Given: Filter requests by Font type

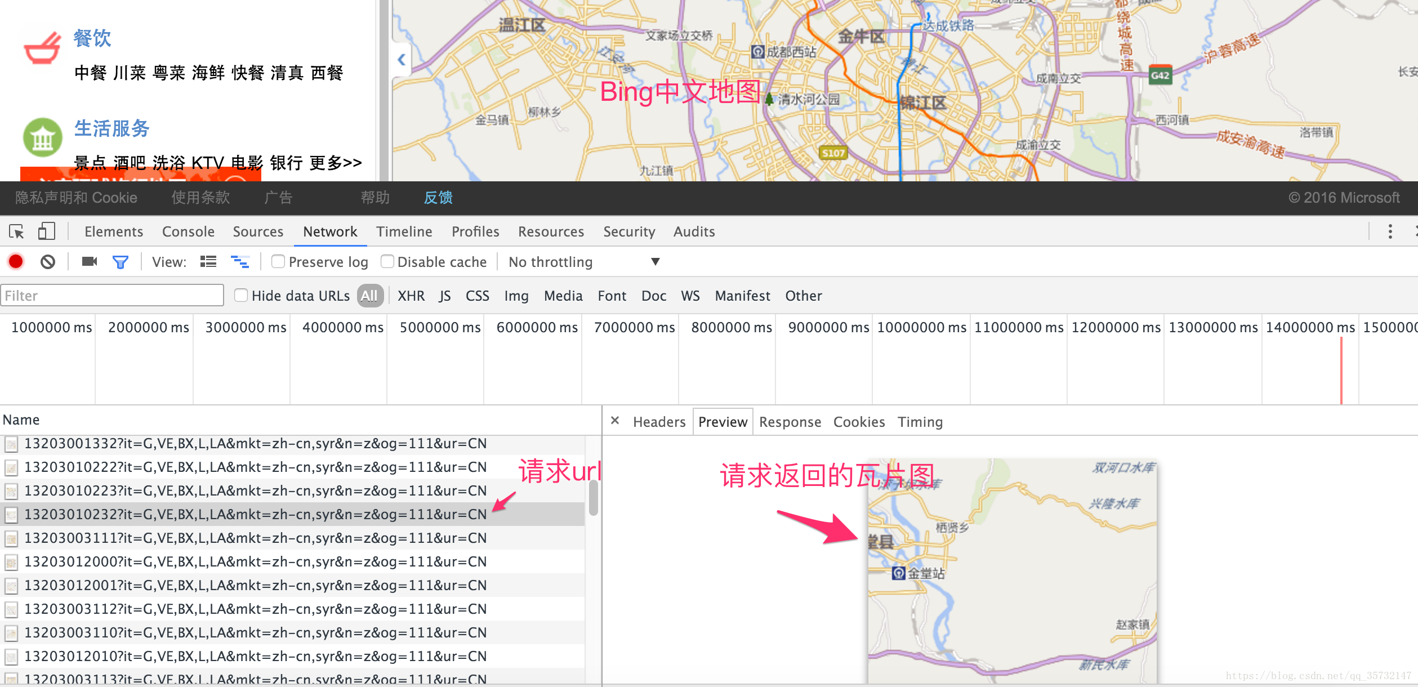Looking at the screenshot, I should click(x=612, y=296).
